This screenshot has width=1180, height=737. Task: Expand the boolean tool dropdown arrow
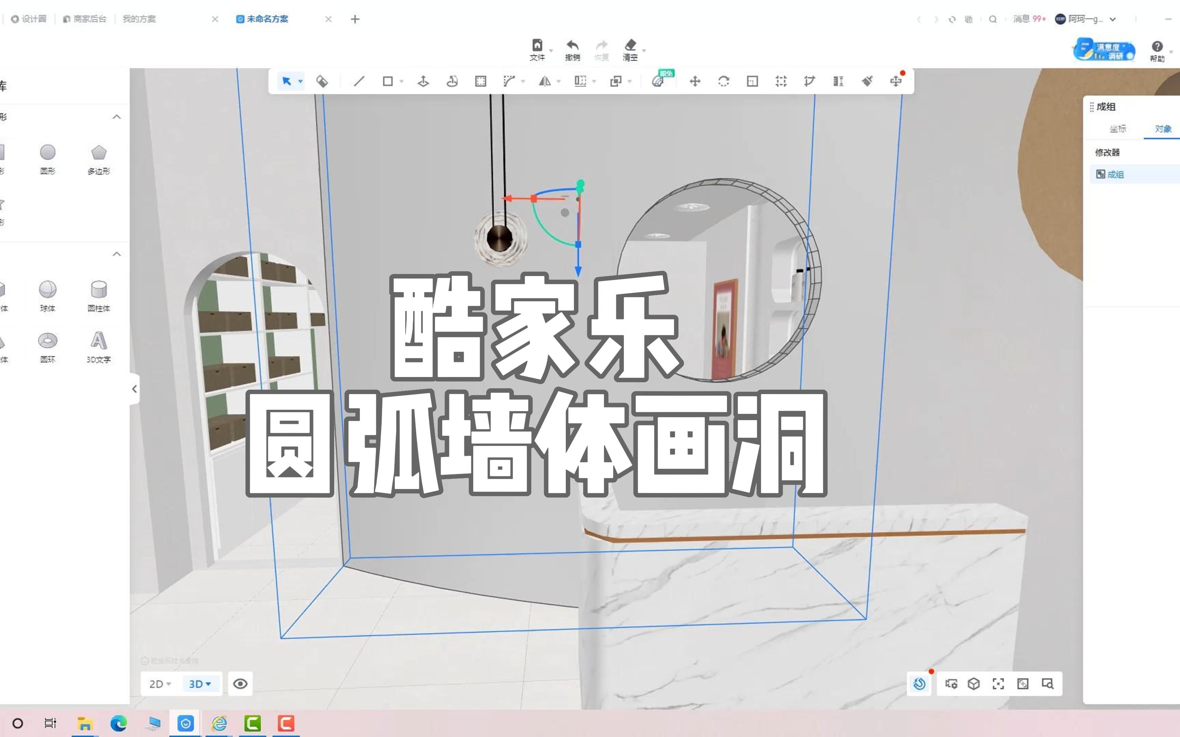[x=630, y=82]
